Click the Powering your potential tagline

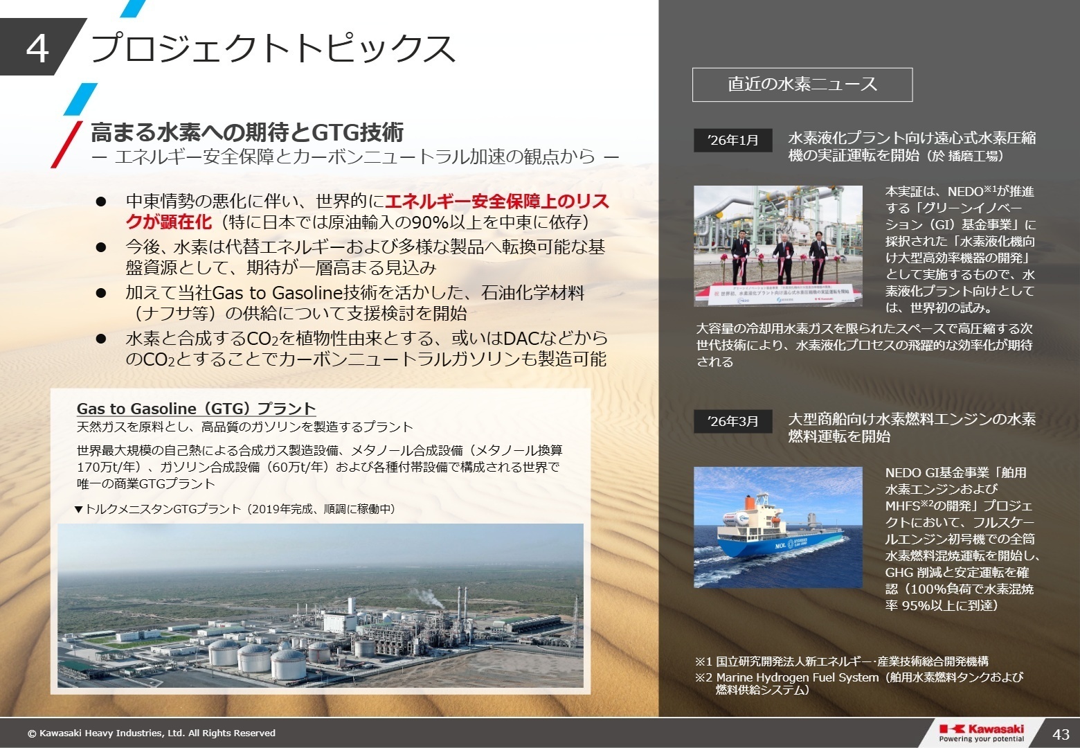981,739
